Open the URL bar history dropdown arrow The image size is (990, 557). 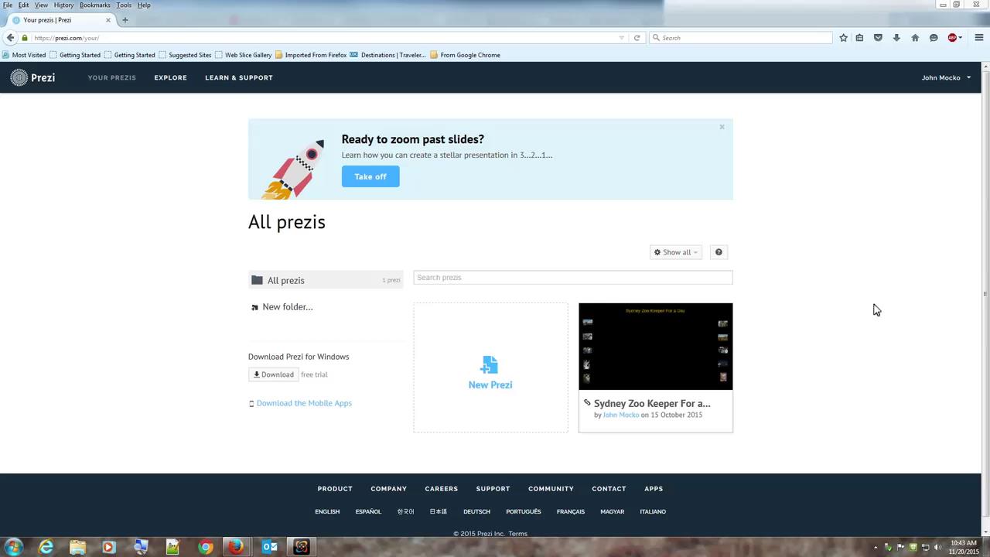point(621,38)
